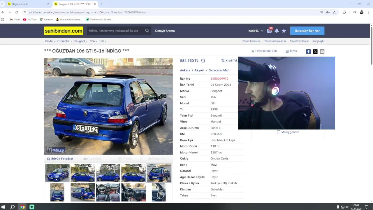The height and width of the screenshot is (210, 373).
Task: Click the address bar URL
Action: [87, 12]
